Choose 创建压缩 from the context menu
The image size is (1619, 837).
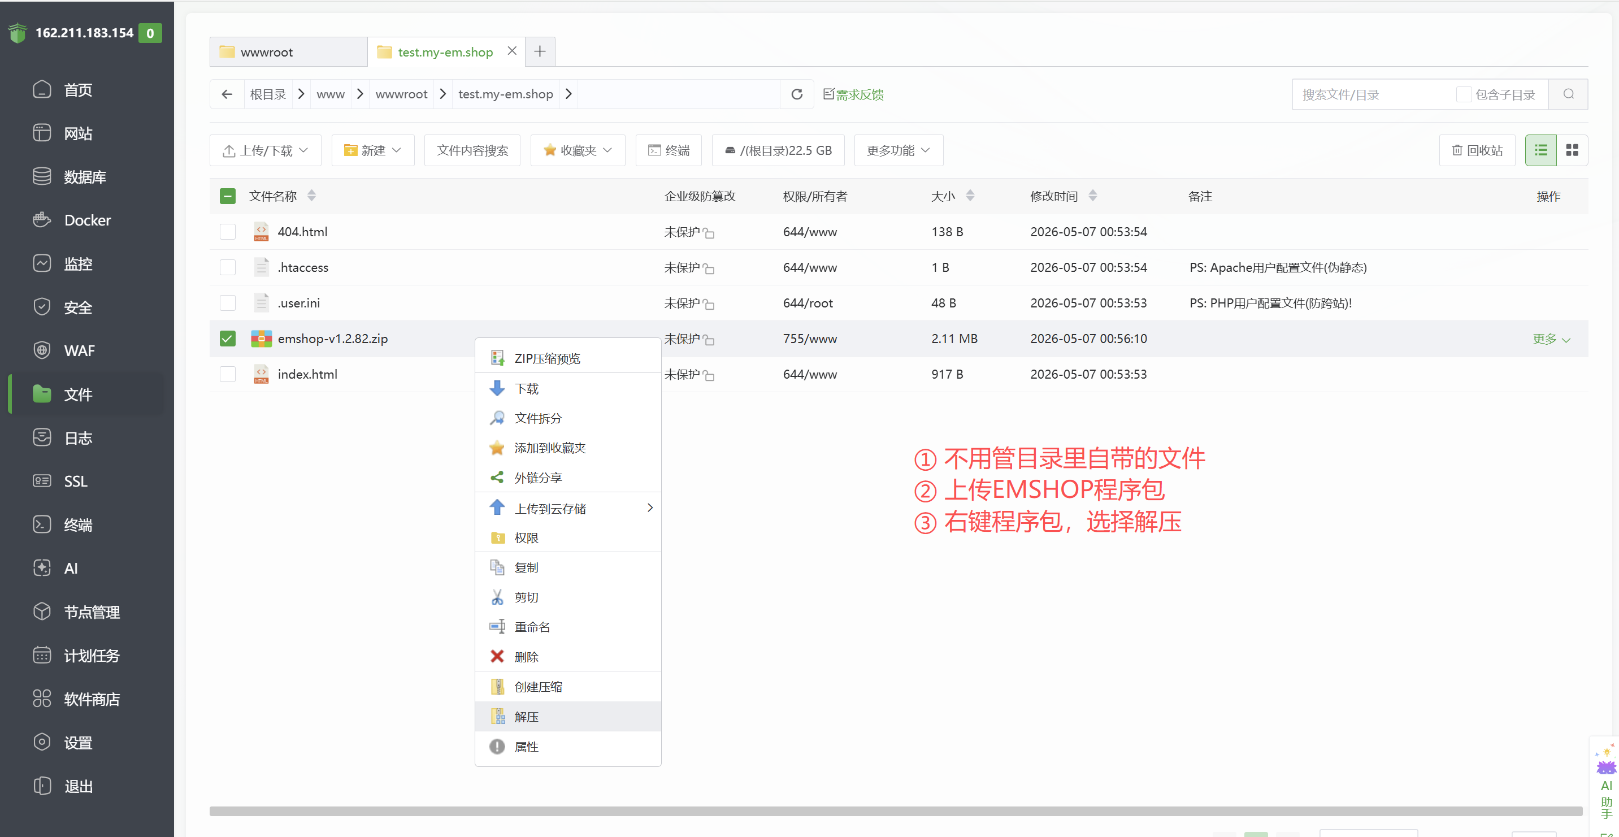point(568,687)
